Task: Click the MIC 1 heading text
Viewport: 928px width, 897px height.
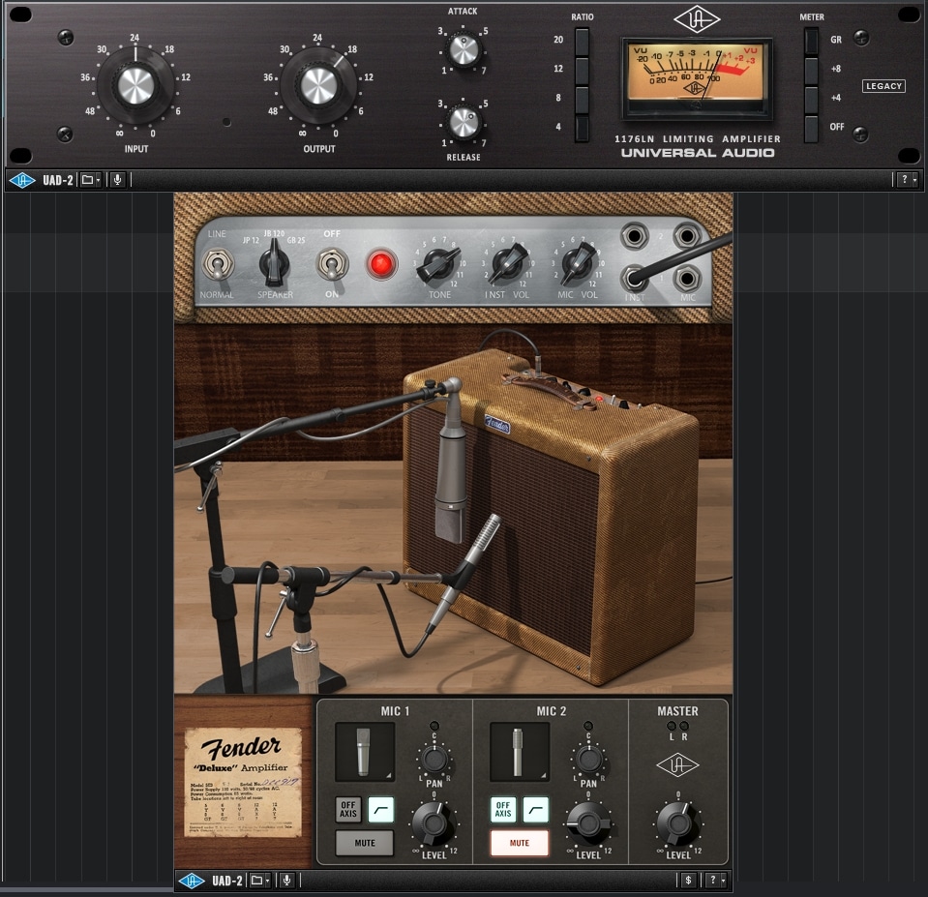Action: [395, 711]
